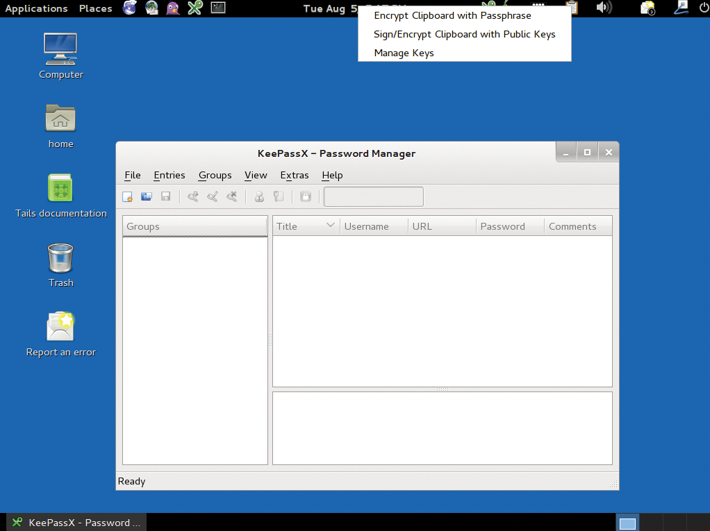710x531 pixels.
Task: Choose Manage Keys from the popup menu
Action: click(404, 53)
